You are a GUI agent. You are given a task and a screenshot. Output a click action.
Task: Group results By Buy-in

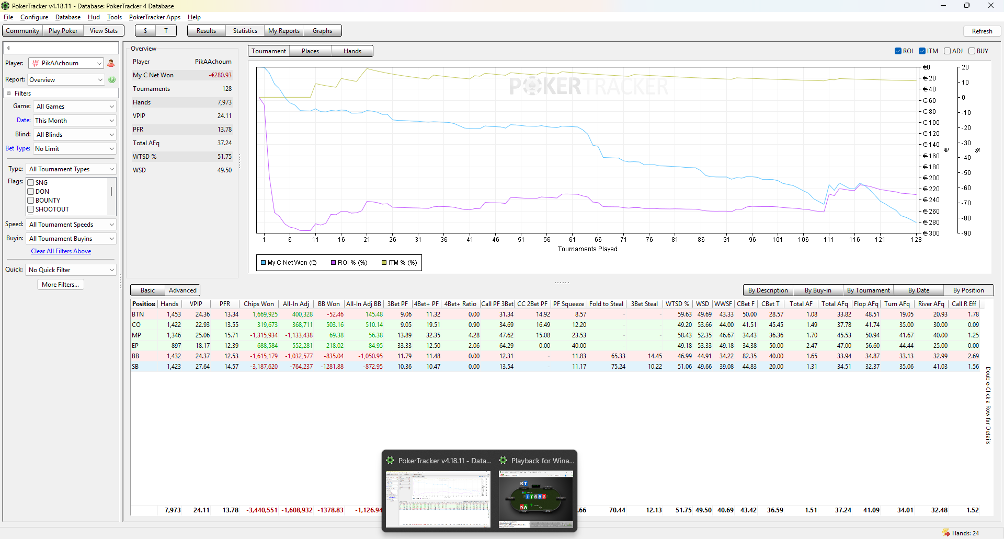pos(818,290)
